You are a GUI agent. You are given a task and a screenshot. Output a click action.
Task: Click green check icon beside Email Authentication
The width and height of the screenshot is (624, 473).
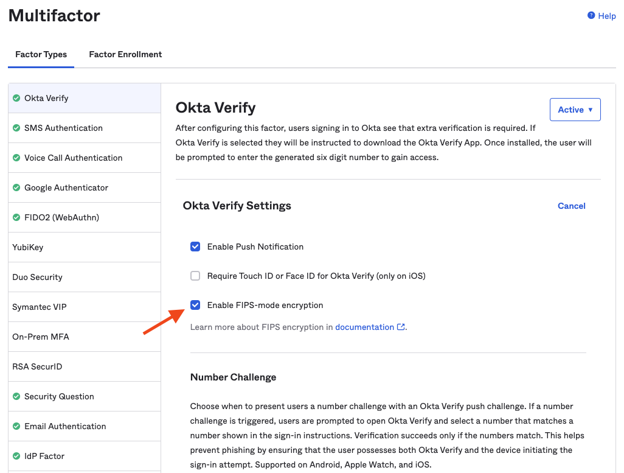pyautogui.click(x=16, y=426)
